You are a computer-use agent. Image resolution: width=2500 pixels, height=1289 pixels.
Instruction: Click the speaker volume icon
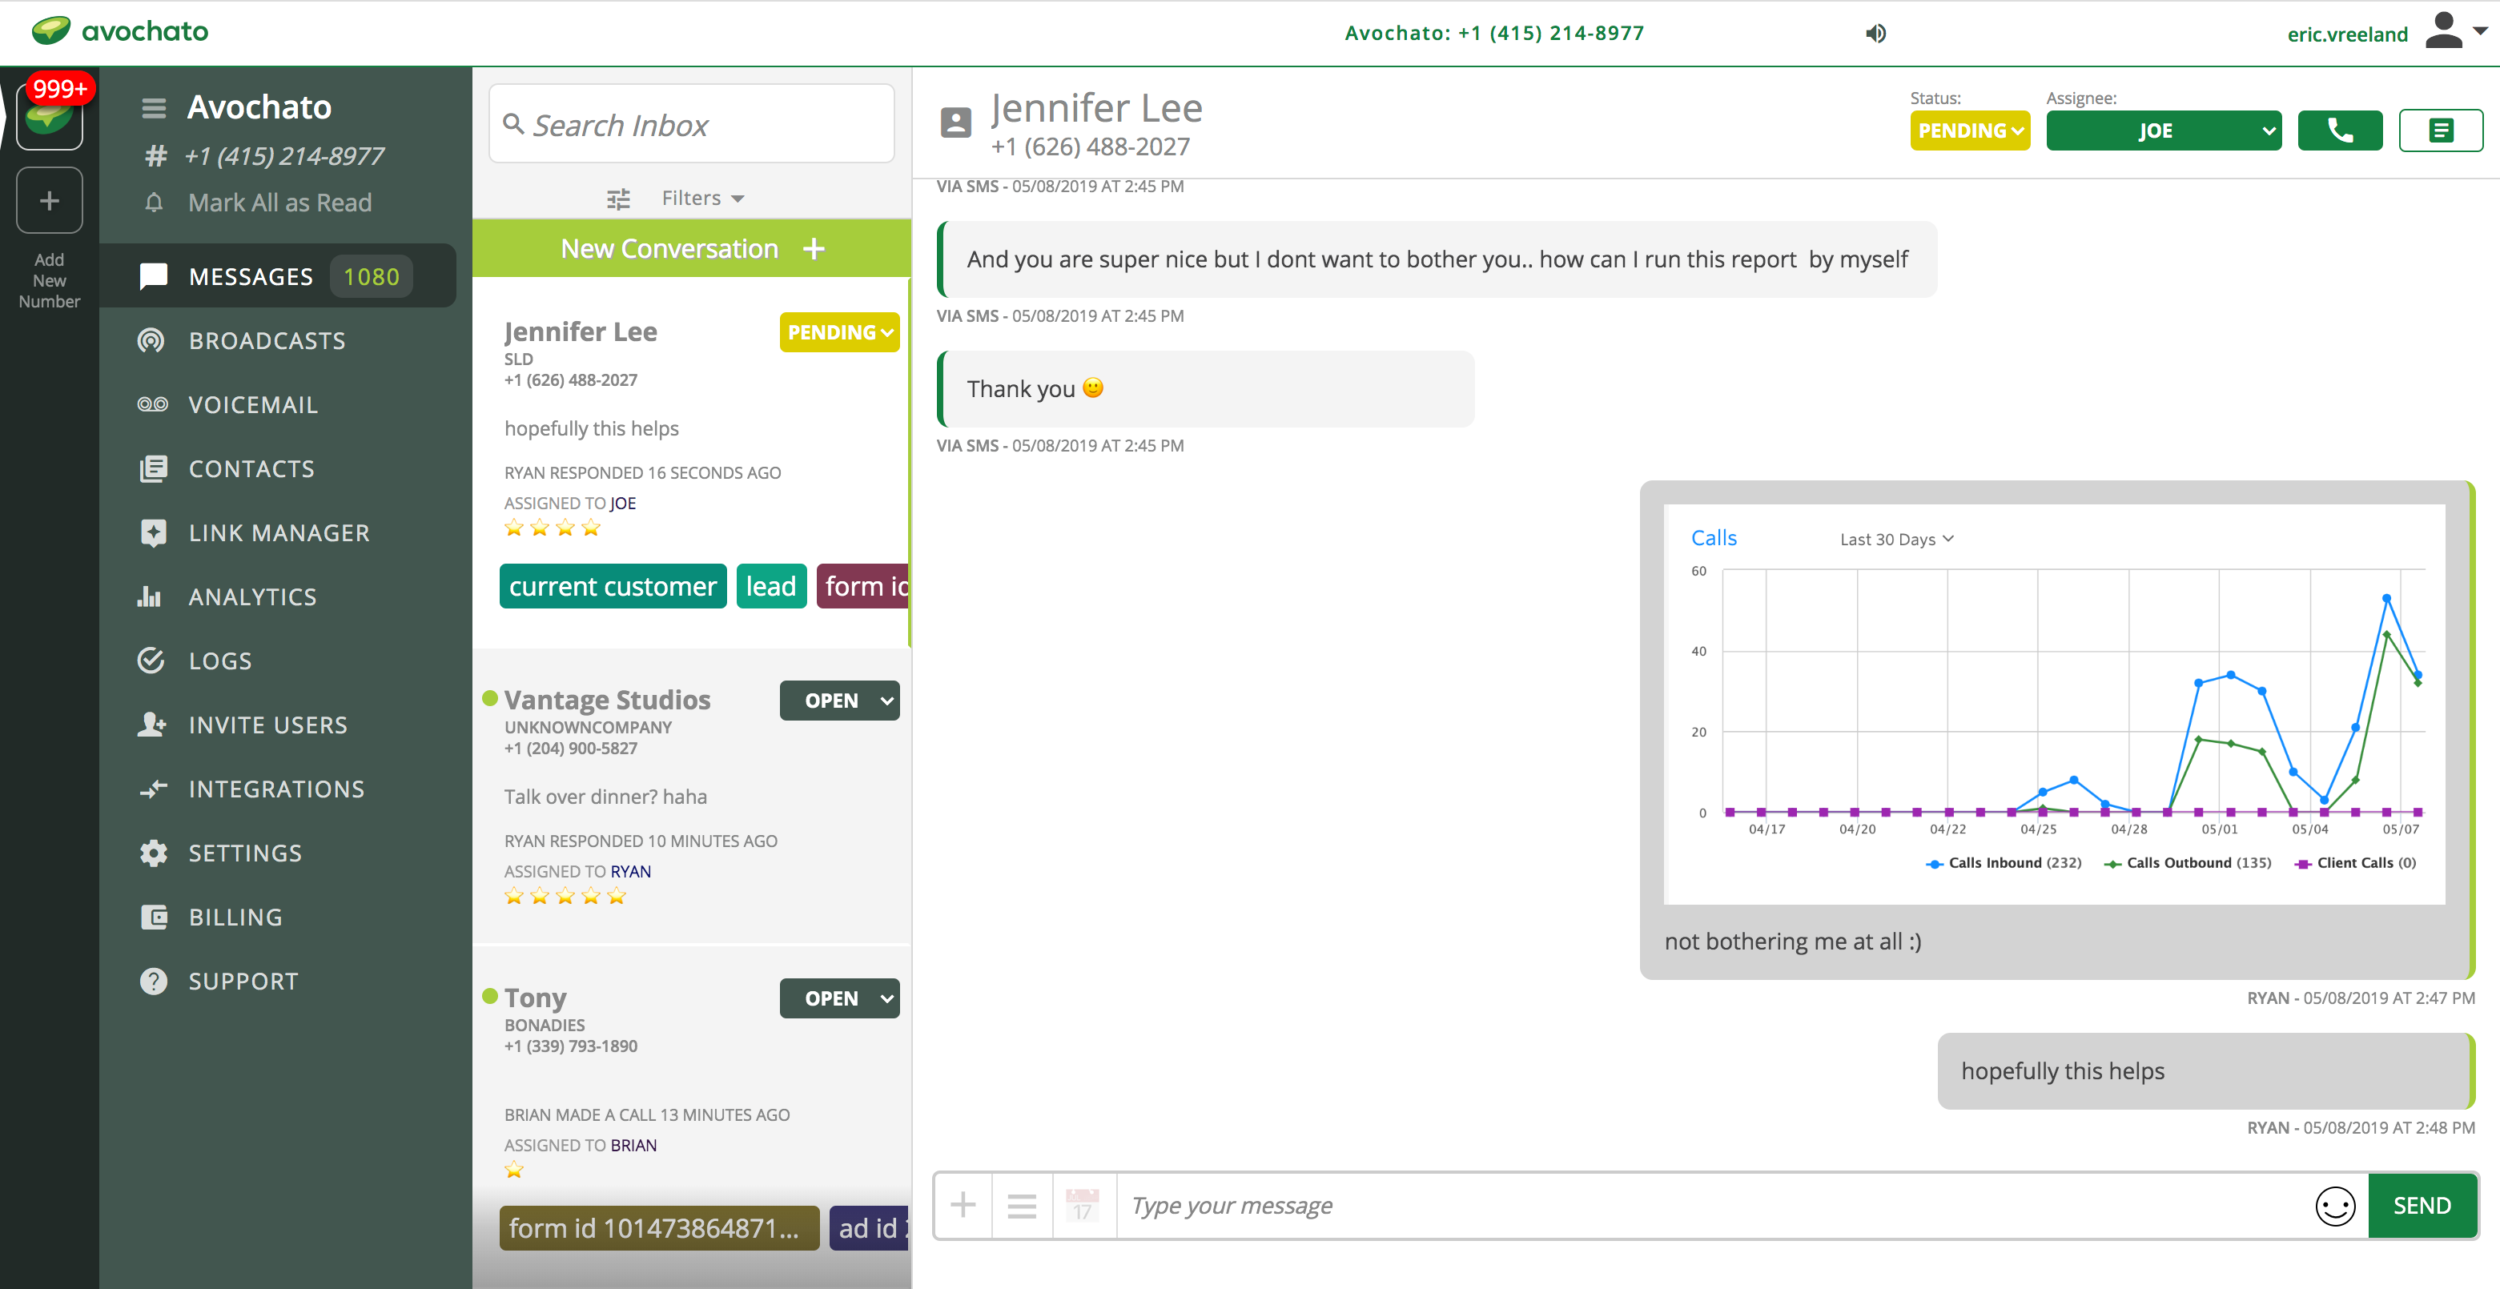coord(1875,34)
